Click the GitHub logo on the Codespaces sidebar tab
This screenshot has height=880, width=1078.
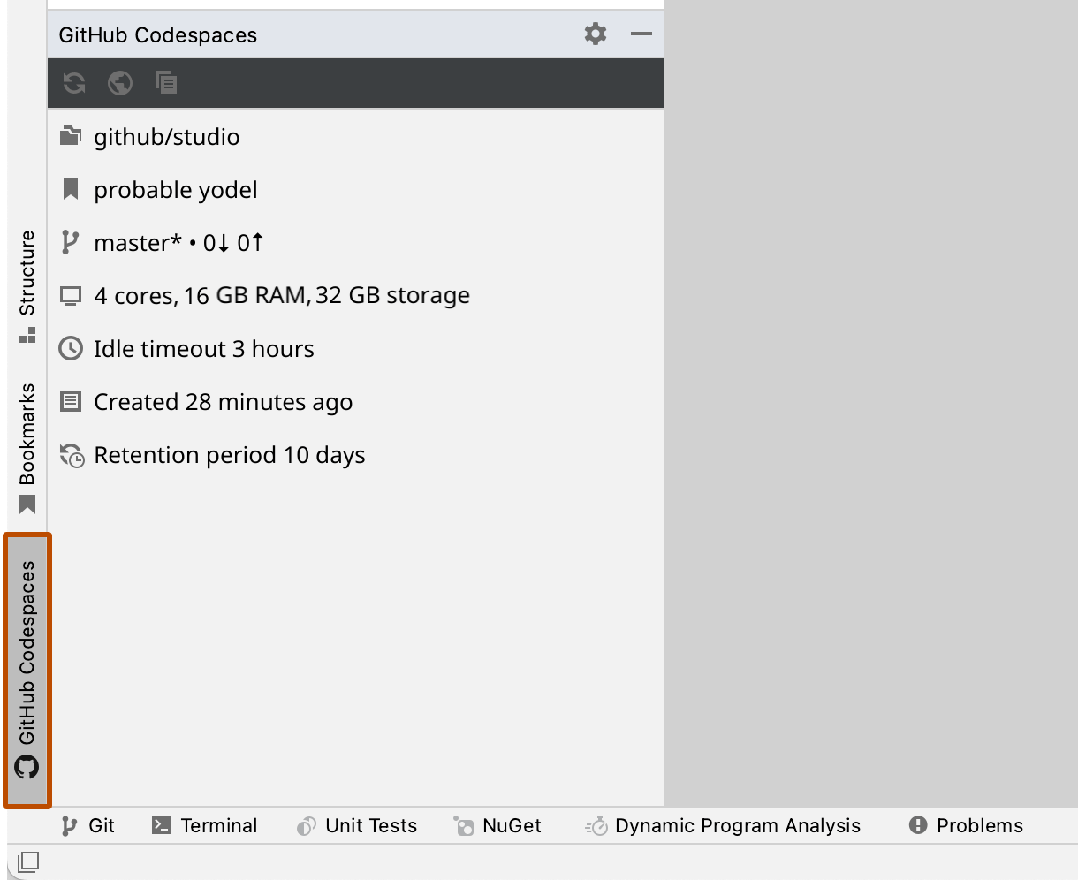click(27, 768)
